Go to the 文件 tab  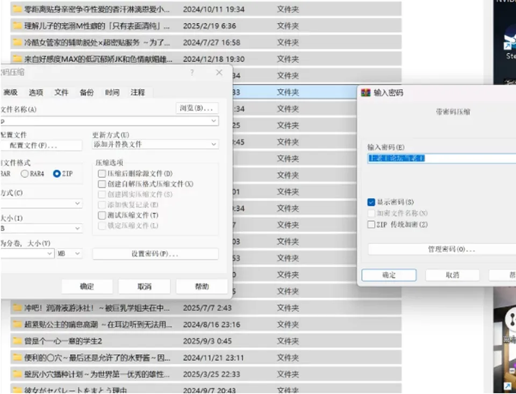(x=61, y=92)
